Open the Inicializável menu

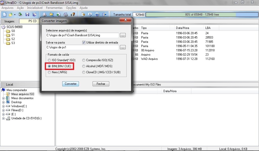coord(35,8)
